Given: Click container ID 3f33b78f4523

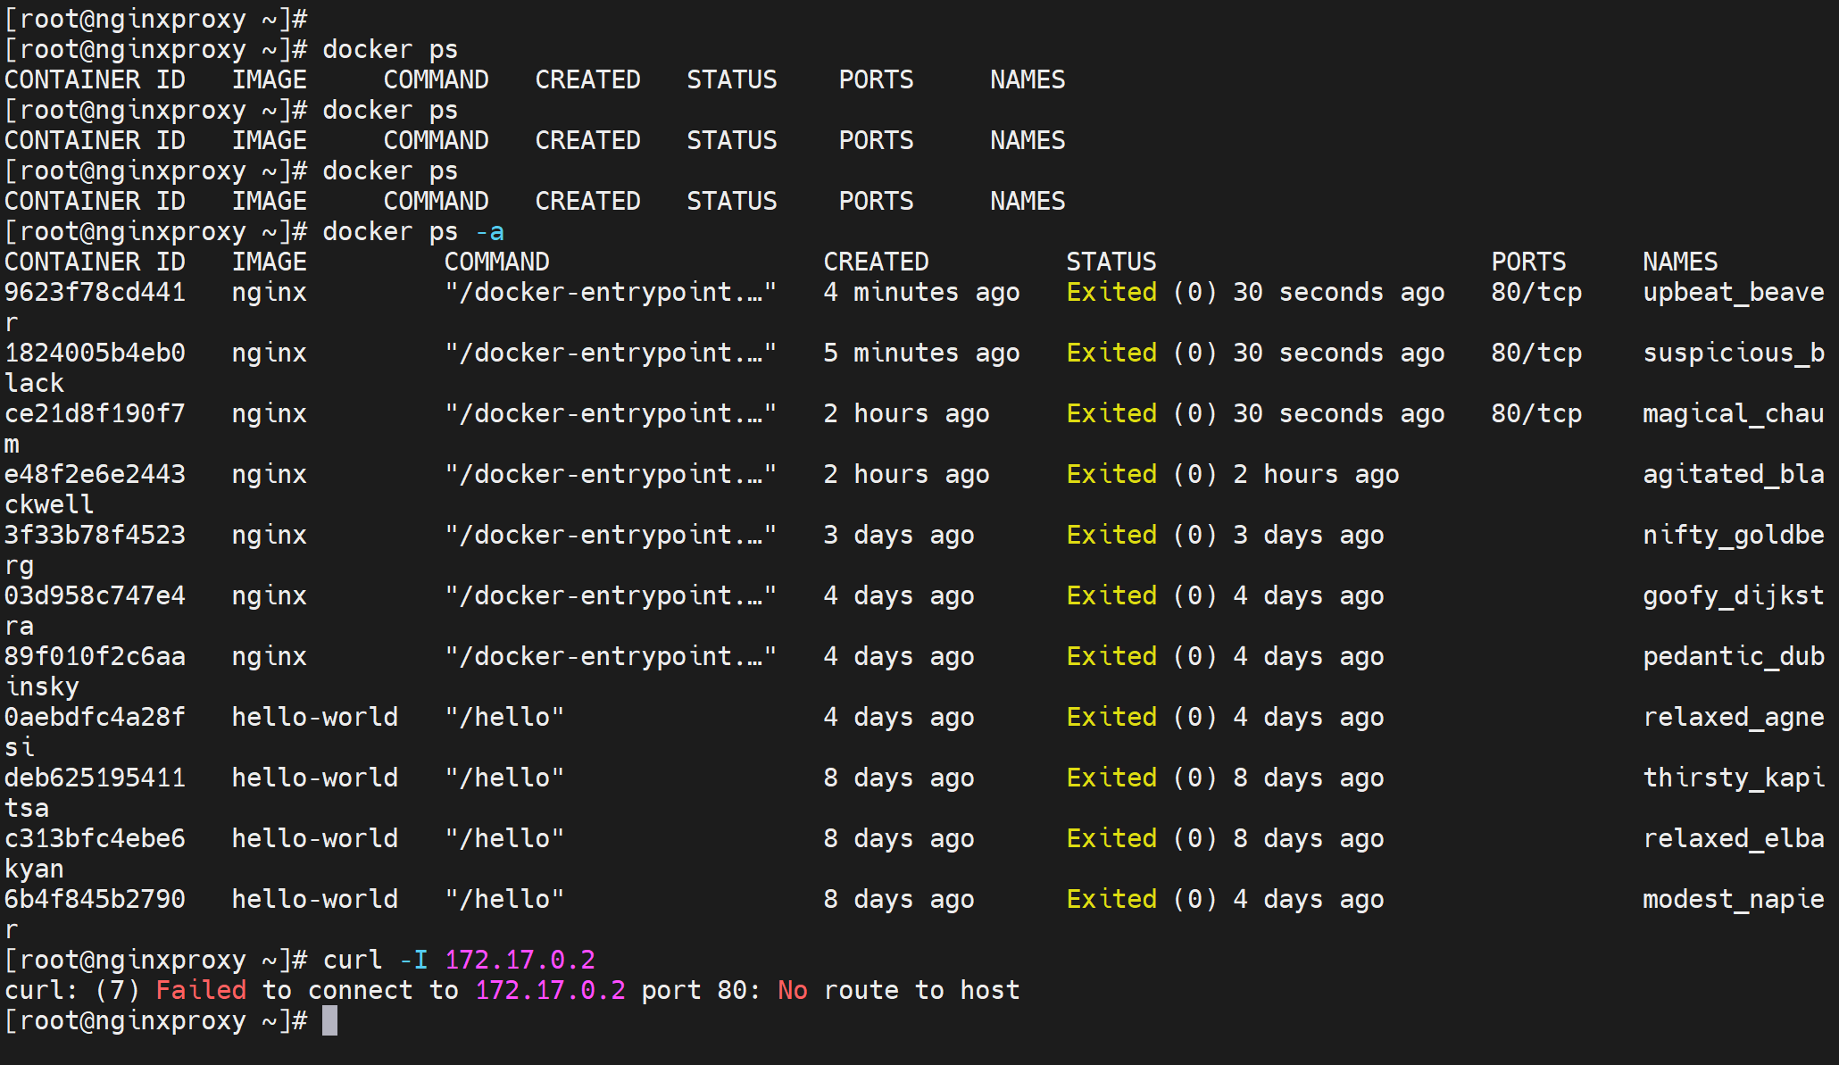Looking at the screenshot, I should coord(95,535).
